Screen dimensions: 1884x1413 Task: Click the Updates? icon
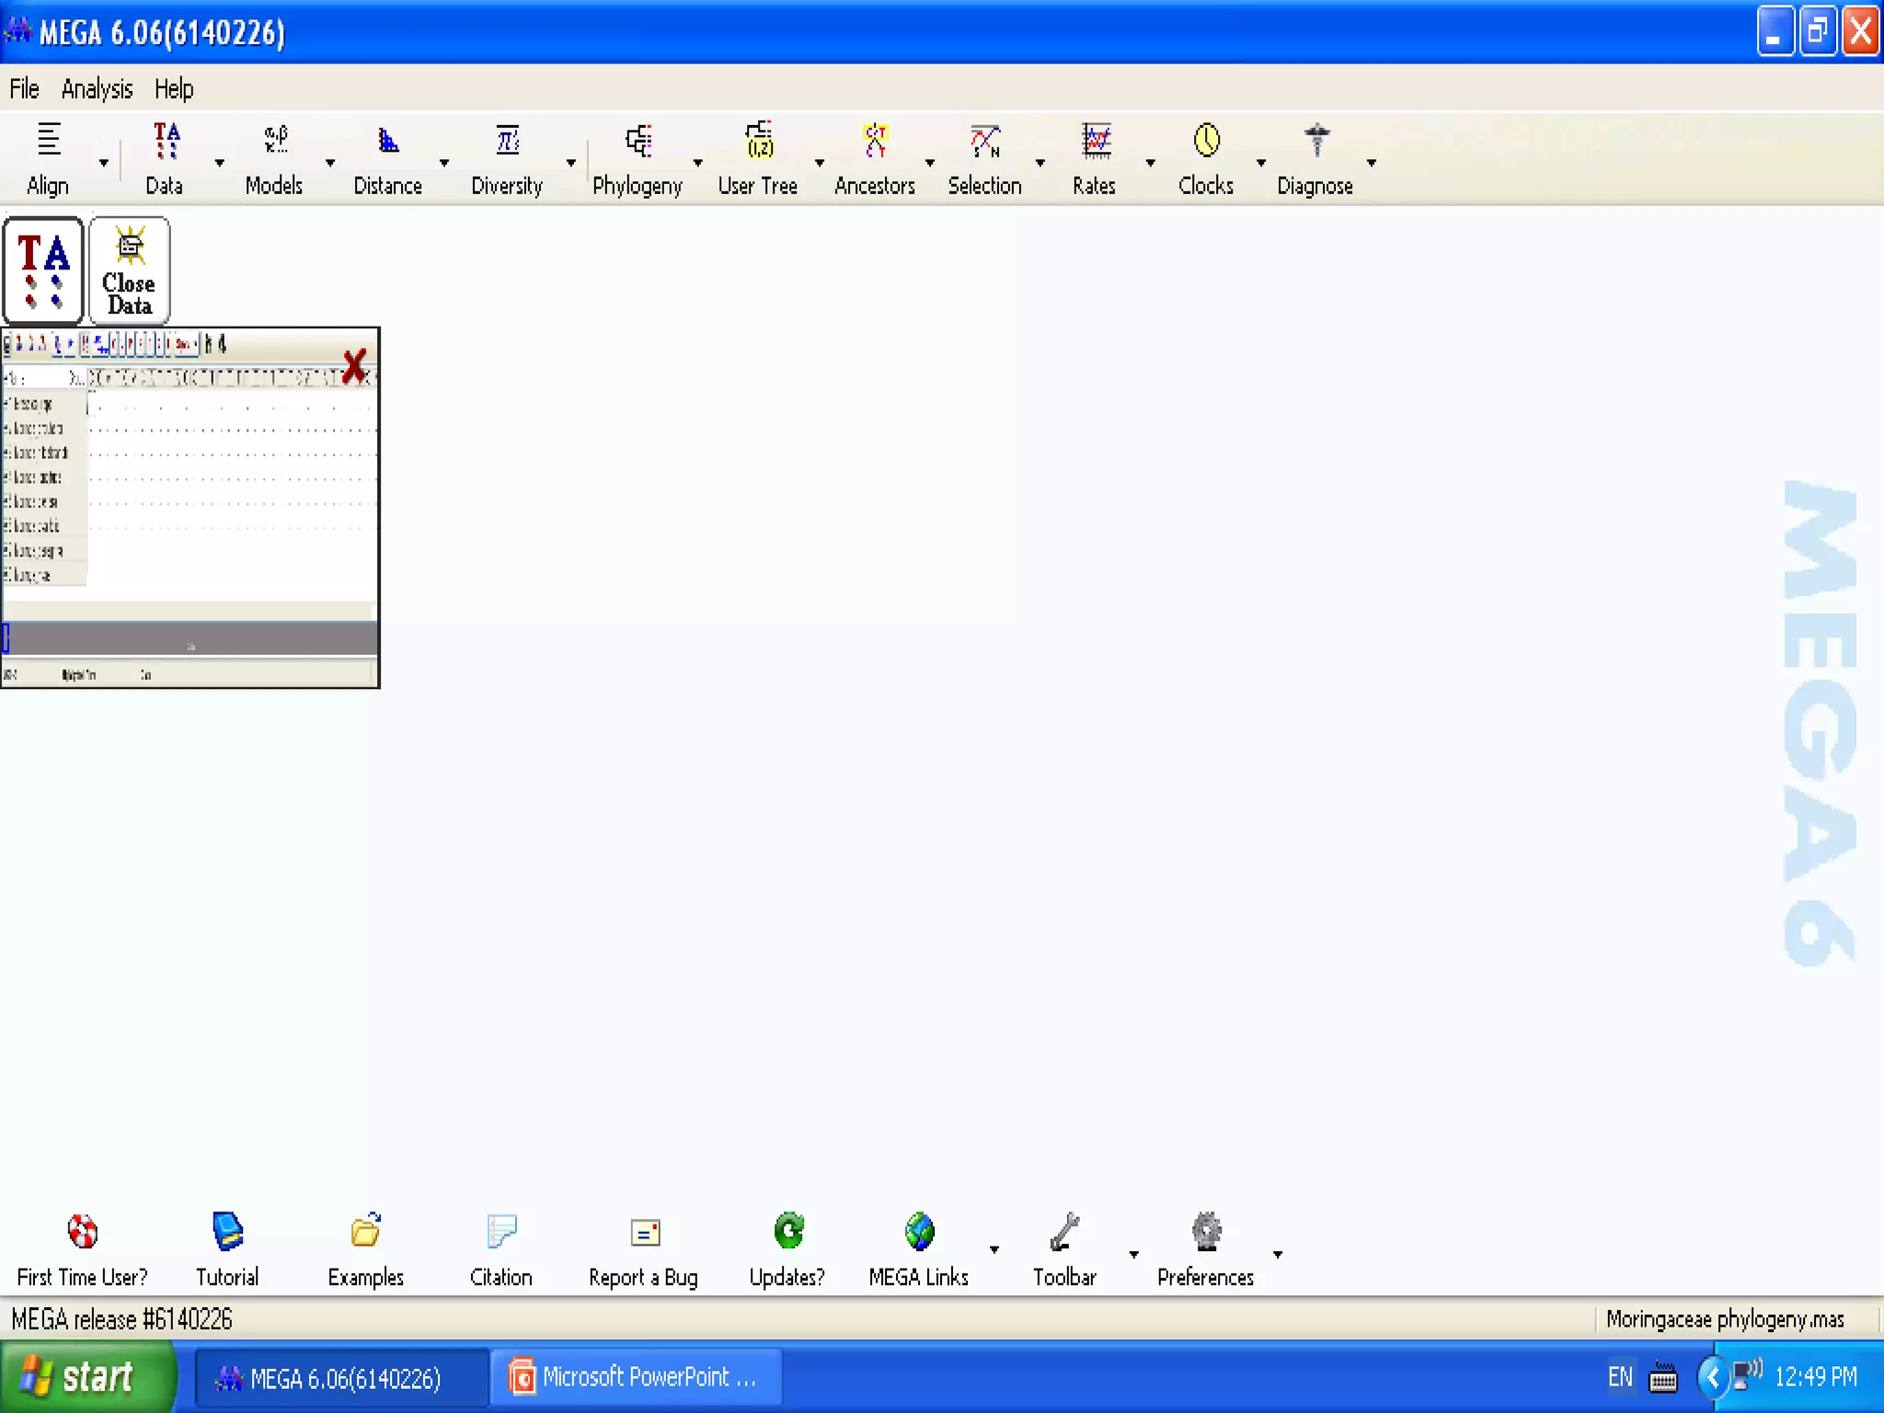pos(787,1233)
